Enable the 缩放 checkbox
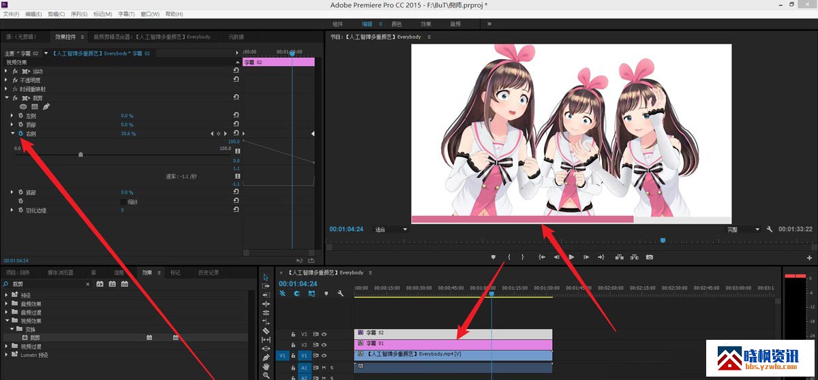The image size is (818, 380). pyautogui.click(x=123, y=202)
